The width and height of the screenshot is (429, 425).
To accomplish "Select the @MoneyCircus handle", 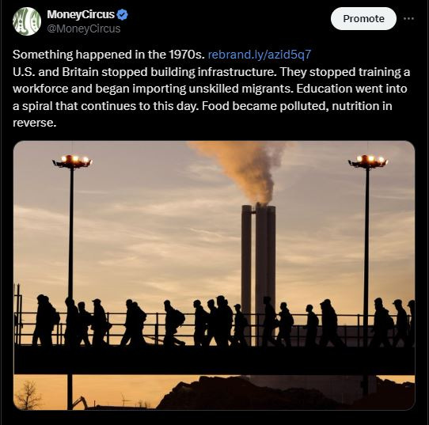I will click(x=84, y=28).
